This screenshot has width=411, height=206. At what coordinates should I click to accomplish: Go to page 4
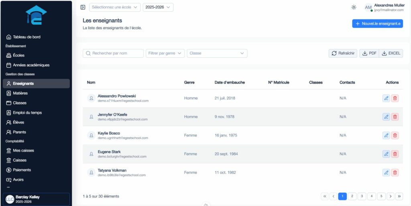coord(371,196)
